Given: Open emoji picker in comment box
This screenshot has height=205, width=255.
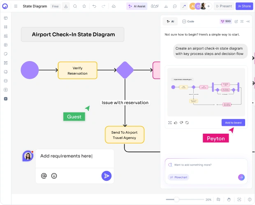Looking at the screenshot, I should pyautogui.click(x=54, y=176).
